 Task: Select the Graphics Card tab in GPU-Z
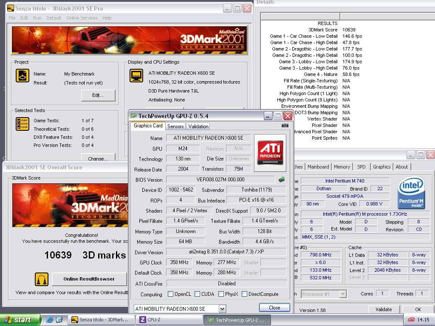point(148,126)
